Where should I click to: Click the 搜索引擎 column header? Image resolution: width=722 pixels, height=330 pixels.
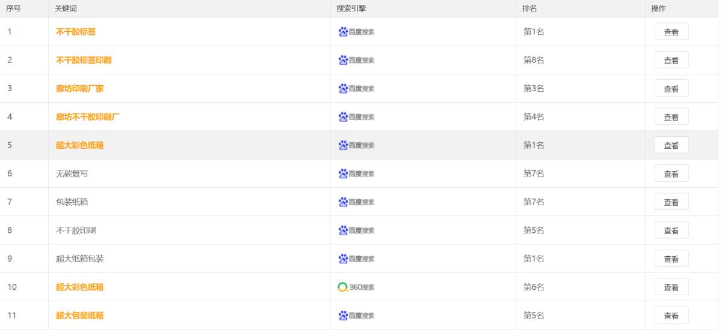click(x=351, y=8)
